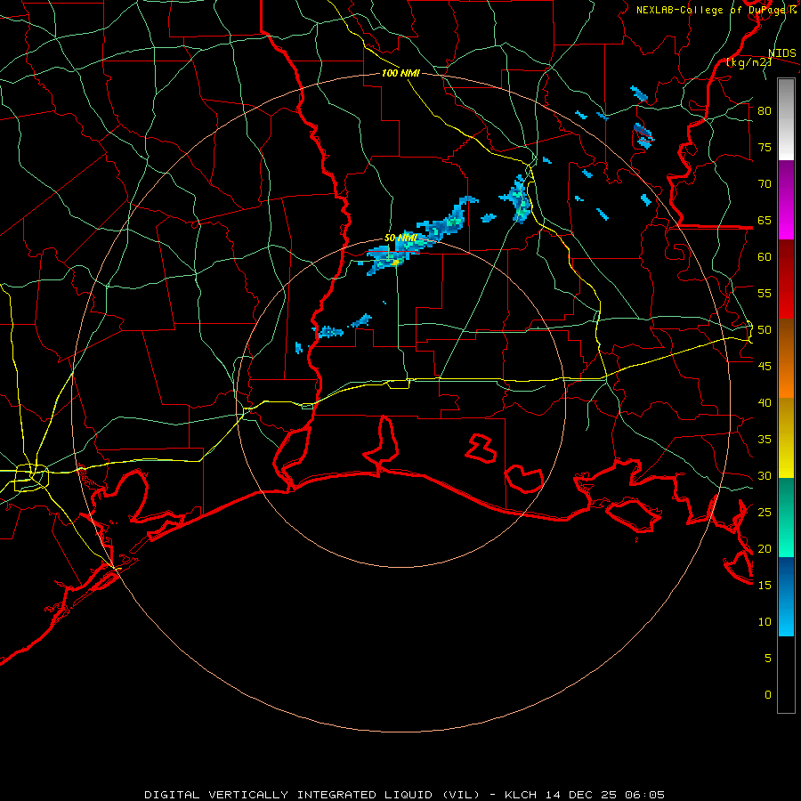The width and height of the screenshot is (801, 801).
Task: Click the scale value 30
Action: click(765, 475)
